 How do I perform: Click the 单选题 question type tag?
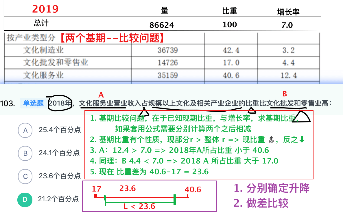pyautogui.click(x=33, y=103)
